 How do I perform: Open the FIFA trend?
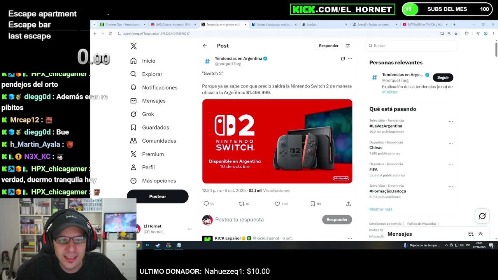point(373,170)
